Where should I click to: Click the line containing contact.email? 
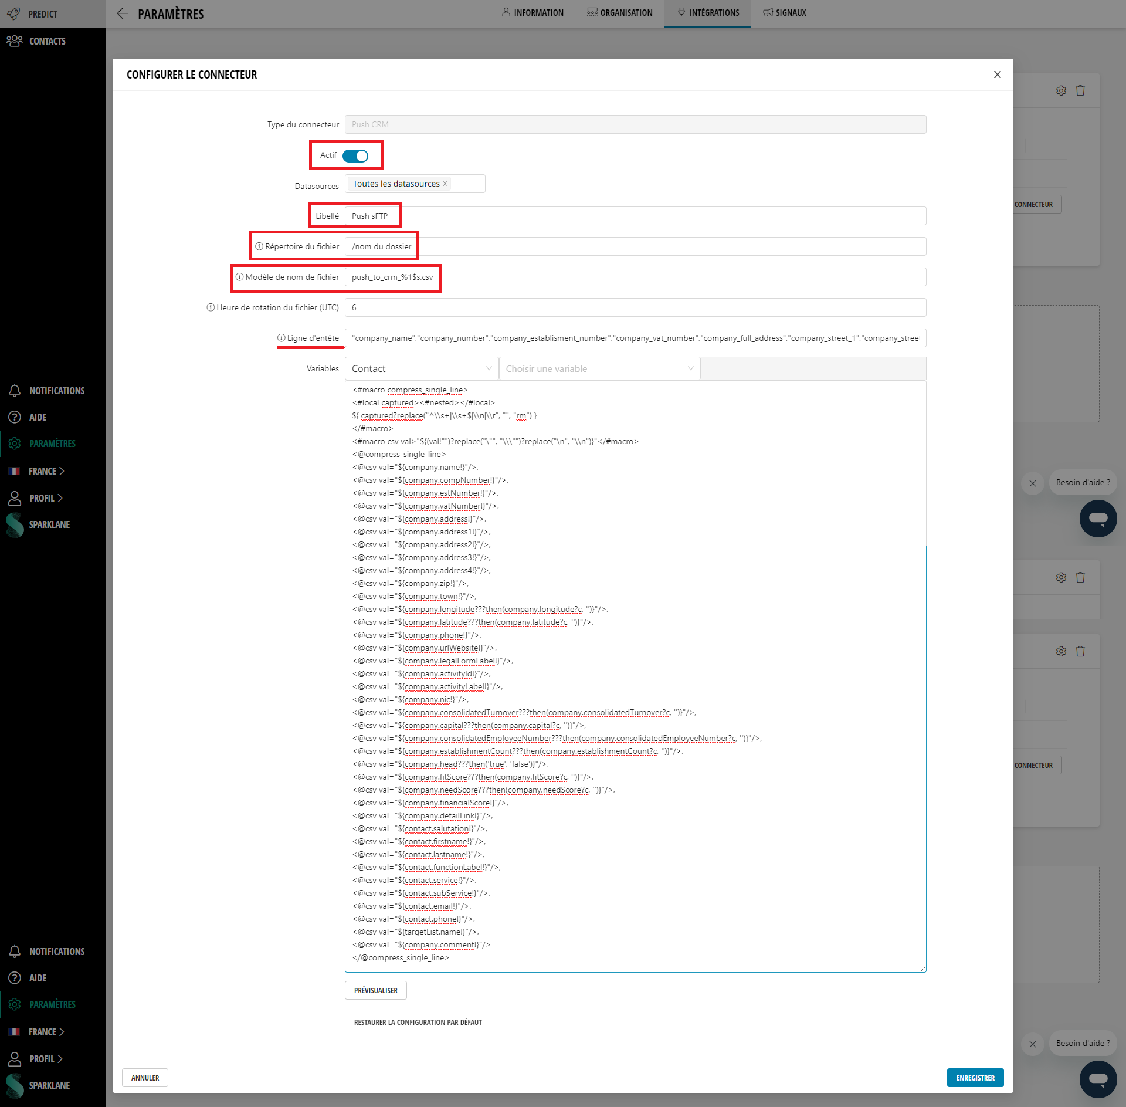412,906
